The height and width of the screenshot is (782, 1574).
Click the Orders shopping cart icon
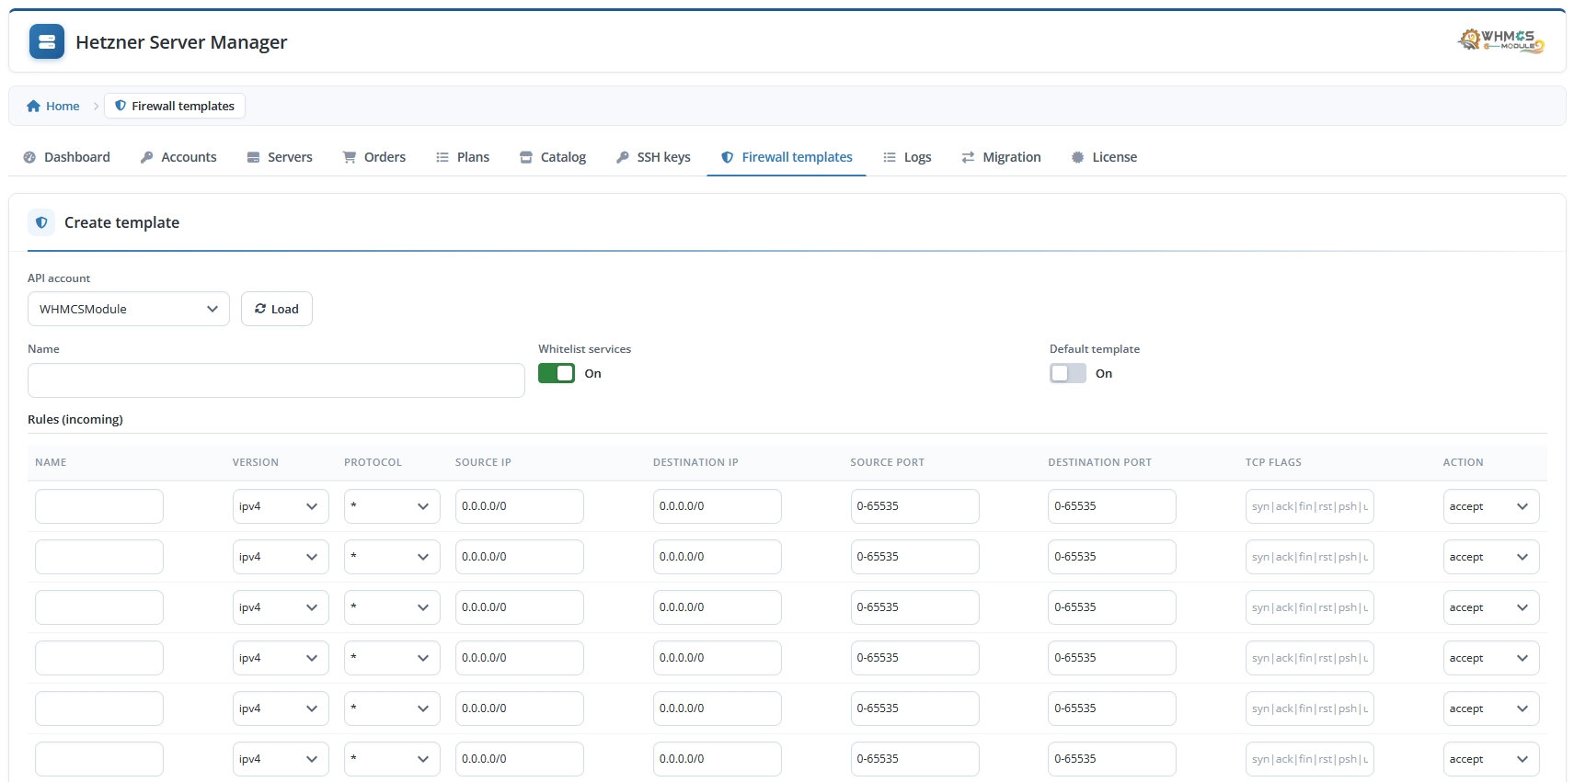[350, 157]
